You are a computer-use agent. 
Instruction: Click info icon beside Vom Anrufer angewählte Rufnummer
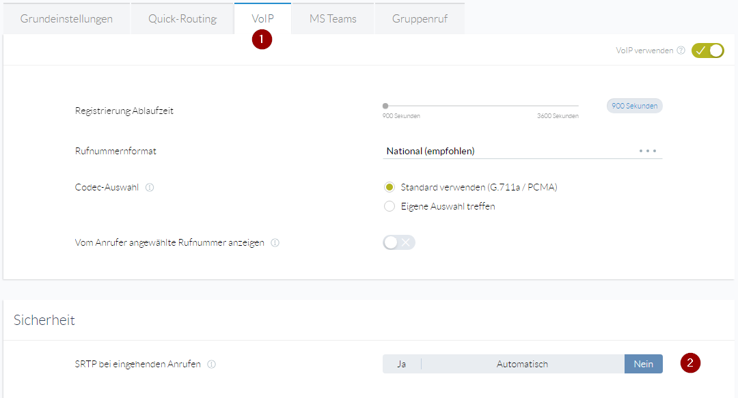pos(275,242)
